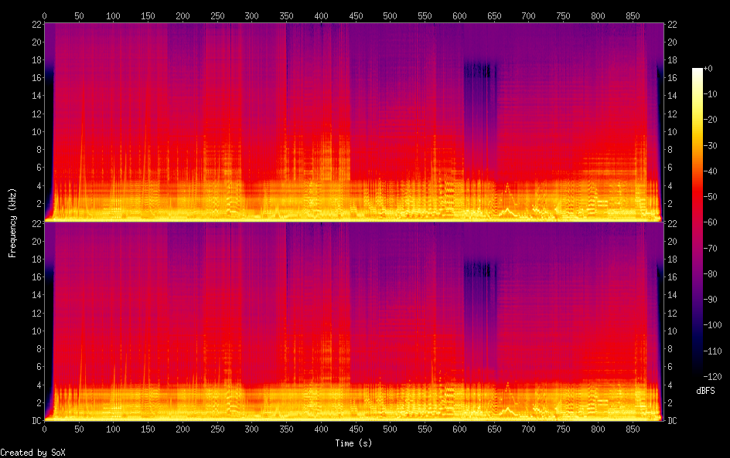Click "700" on the upper time axis
730x458 pixels.
[x=528, y=15]
